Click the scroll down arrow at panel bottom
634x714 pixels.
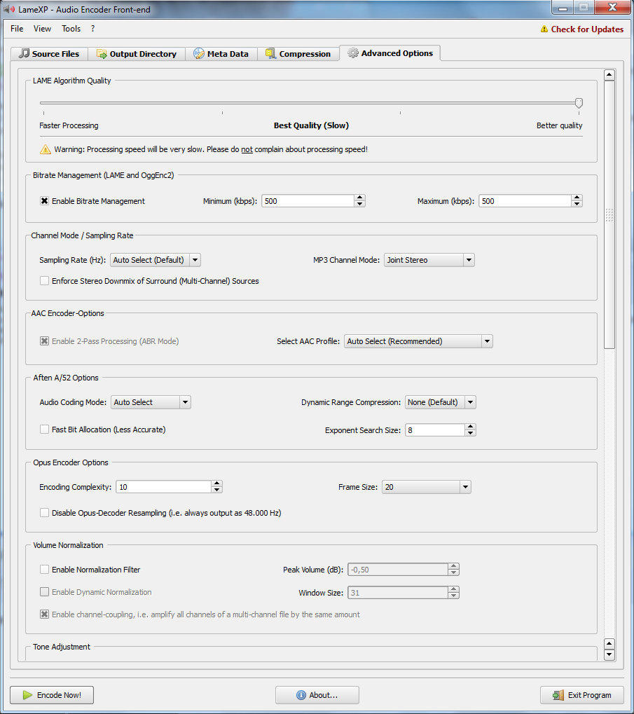point(609,655)
